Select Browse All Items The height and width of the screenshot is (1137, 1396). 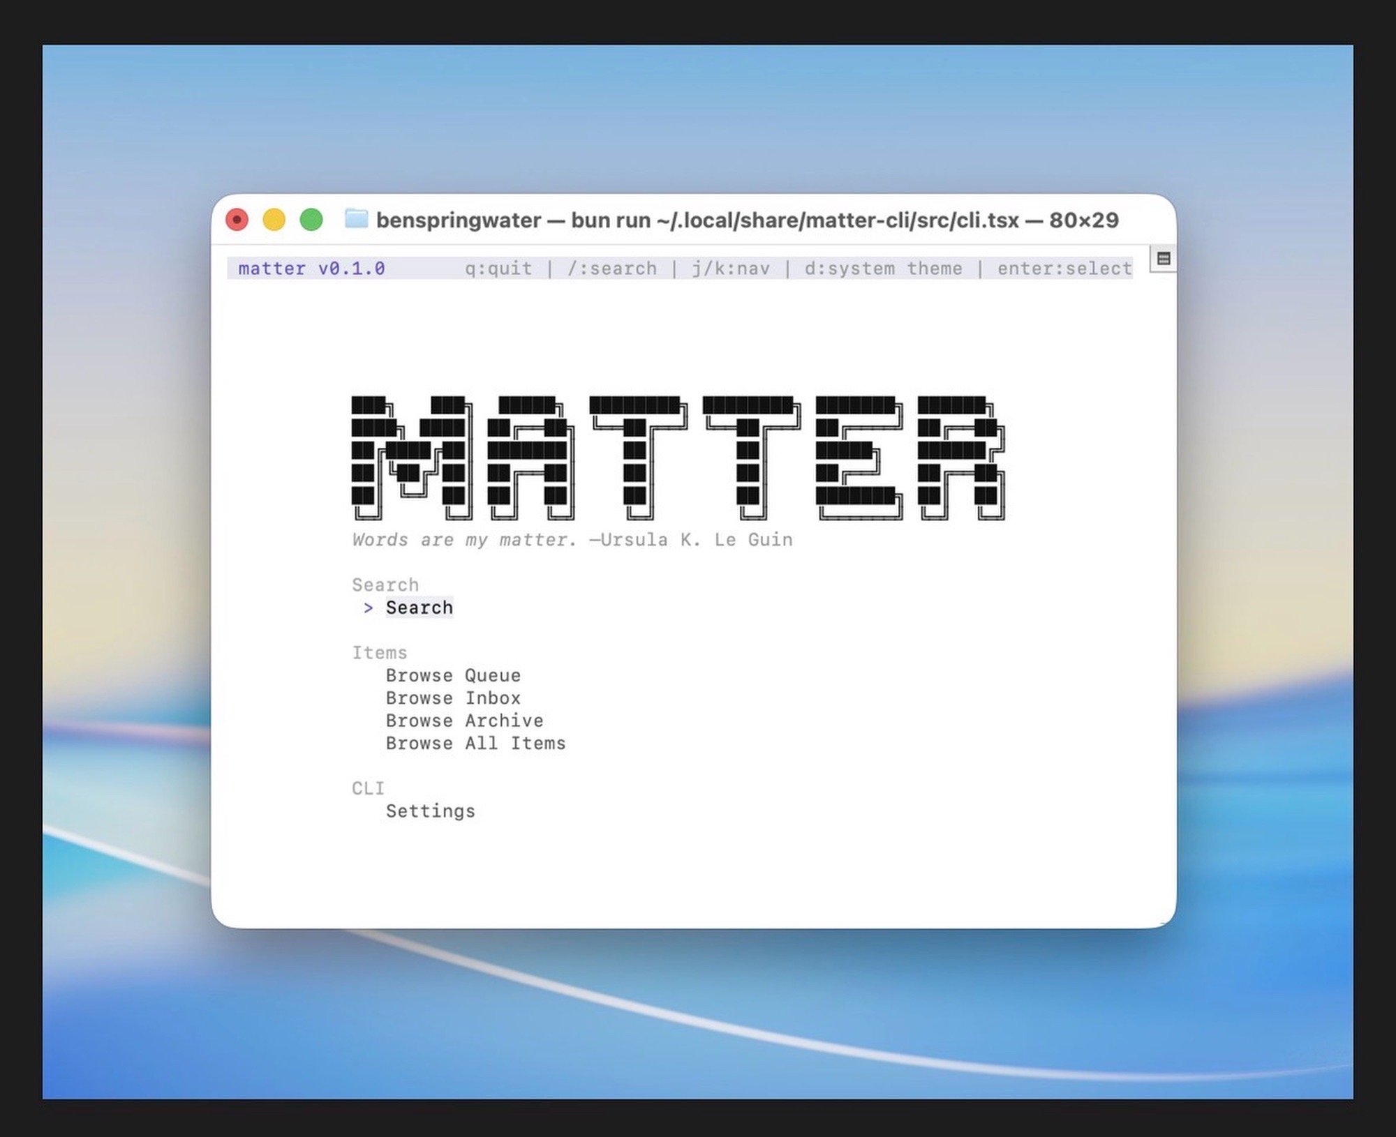[475, 744]
